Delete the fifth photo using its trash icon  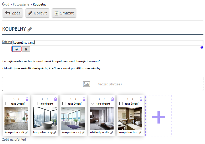click(x=141, y=99)
